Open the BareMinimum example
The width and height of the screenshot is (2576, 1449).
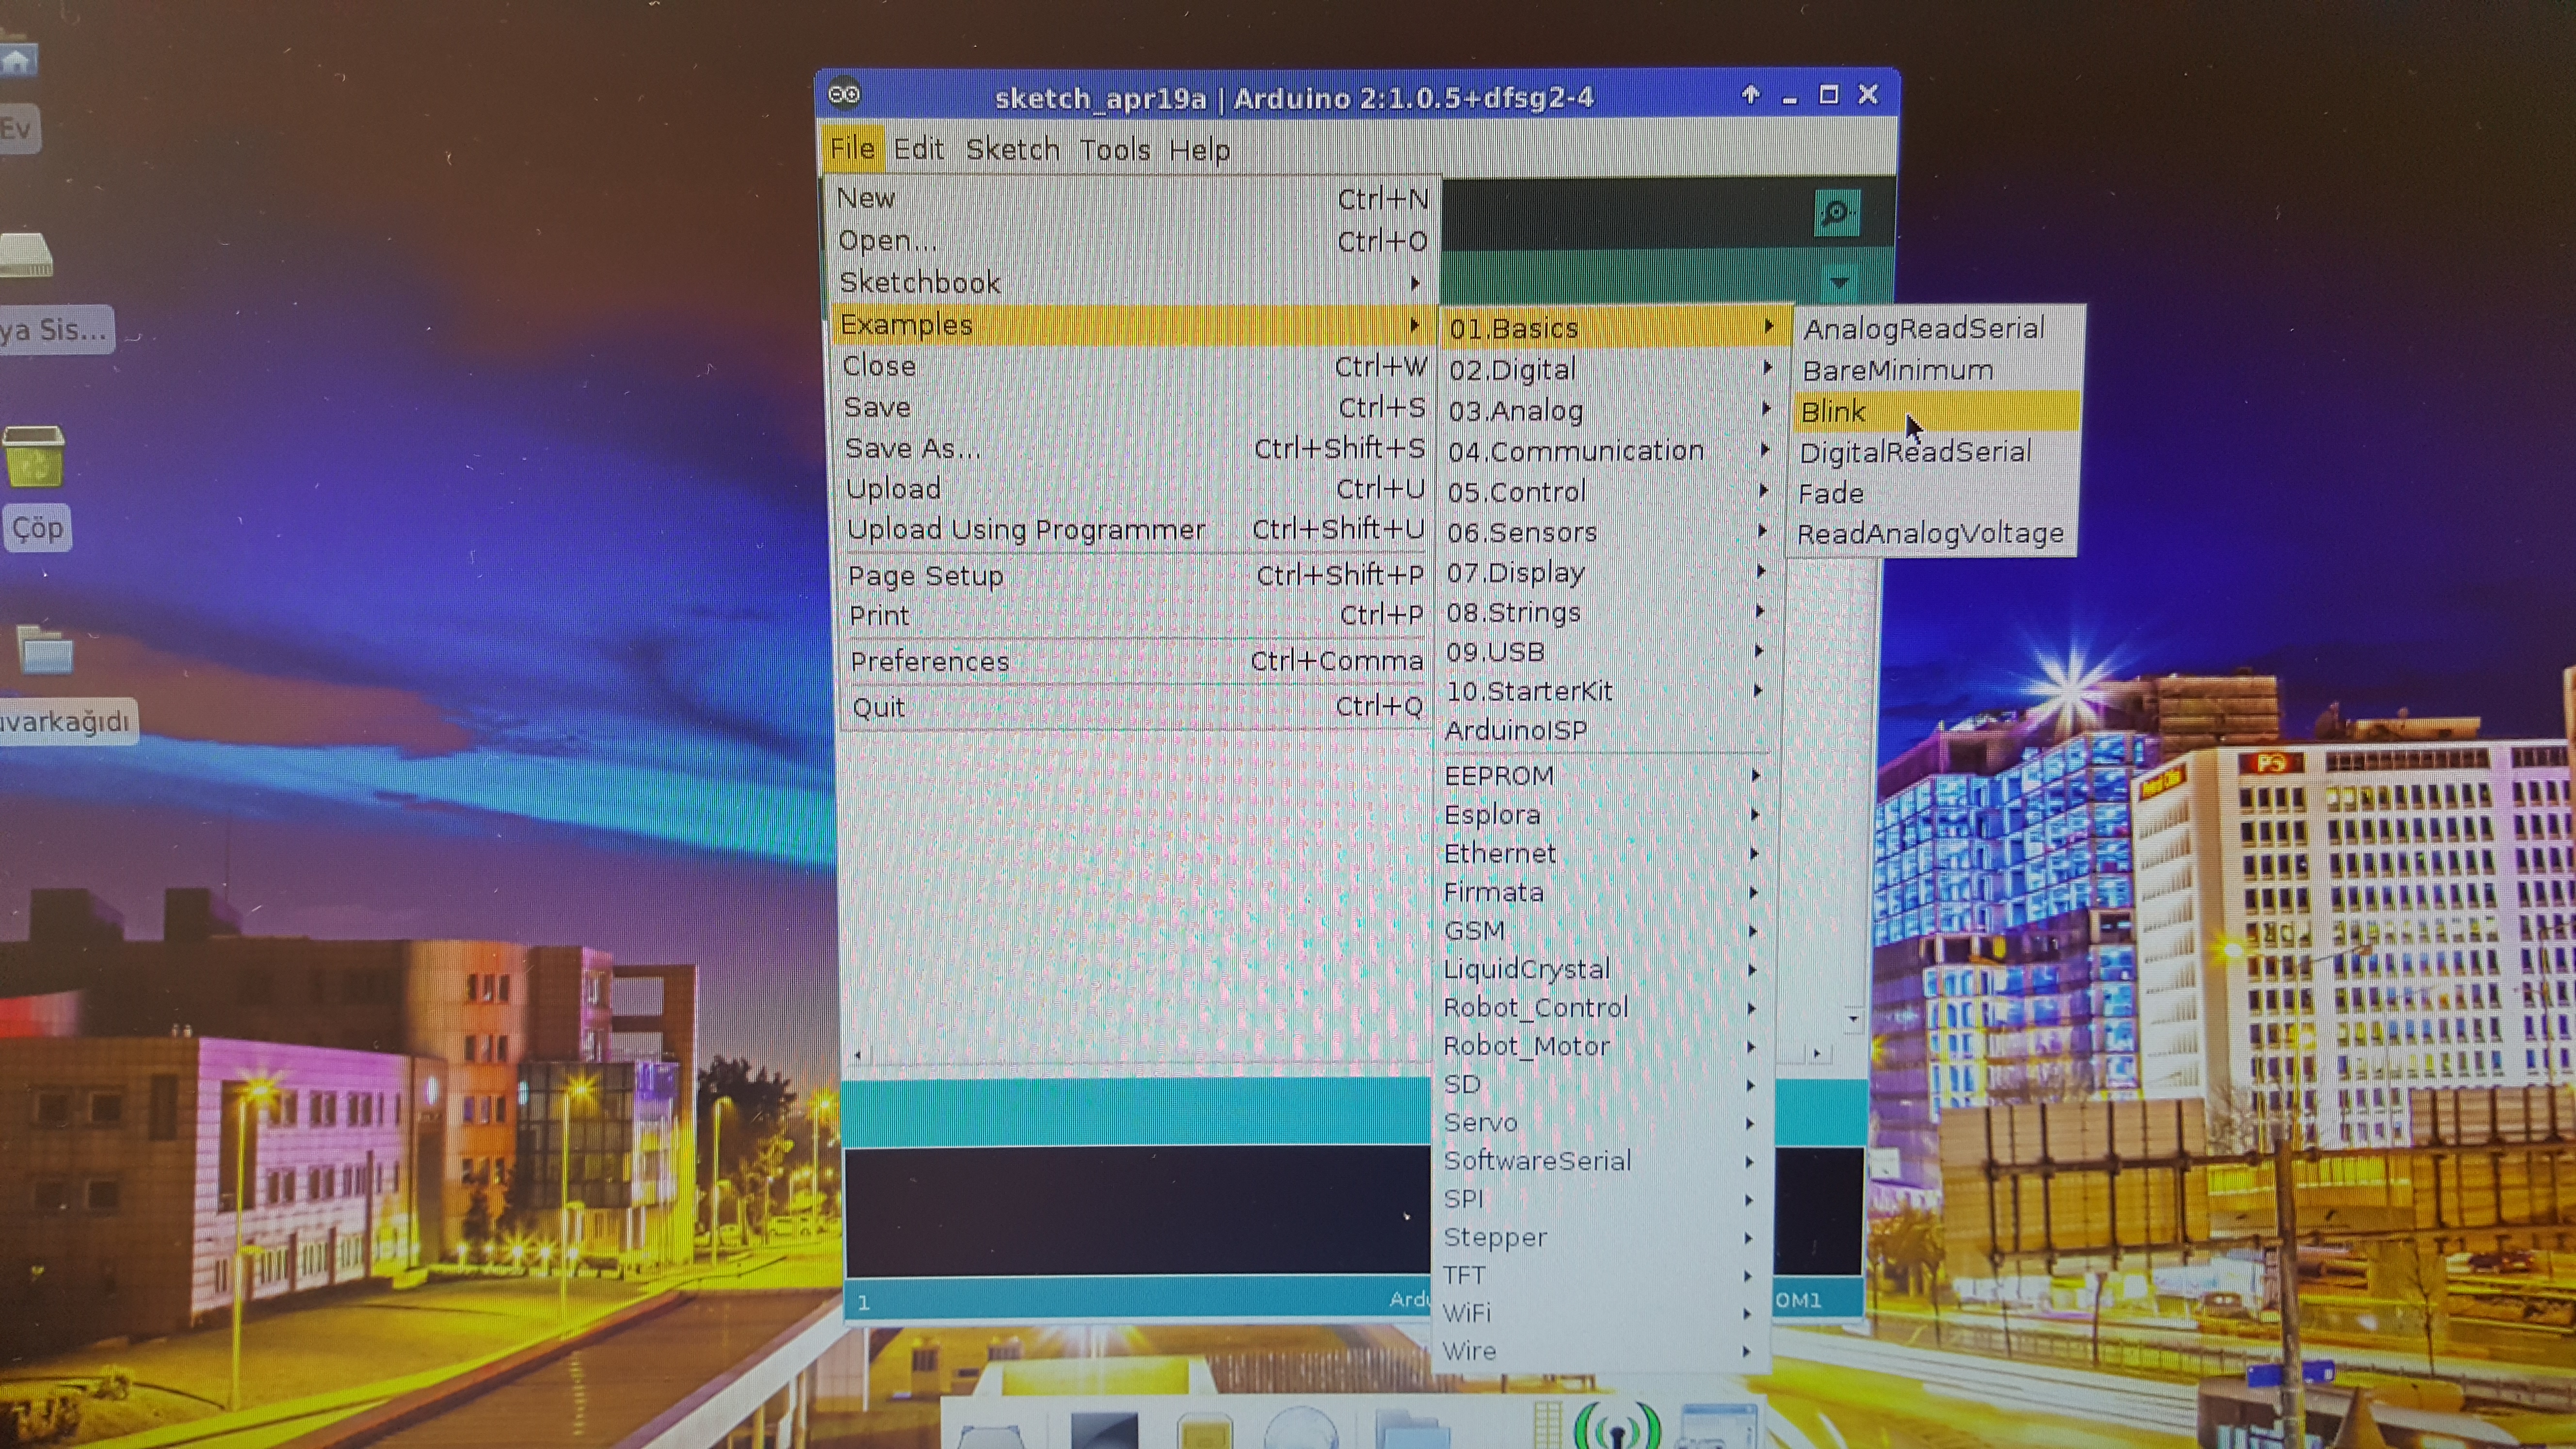[1938, 370]
